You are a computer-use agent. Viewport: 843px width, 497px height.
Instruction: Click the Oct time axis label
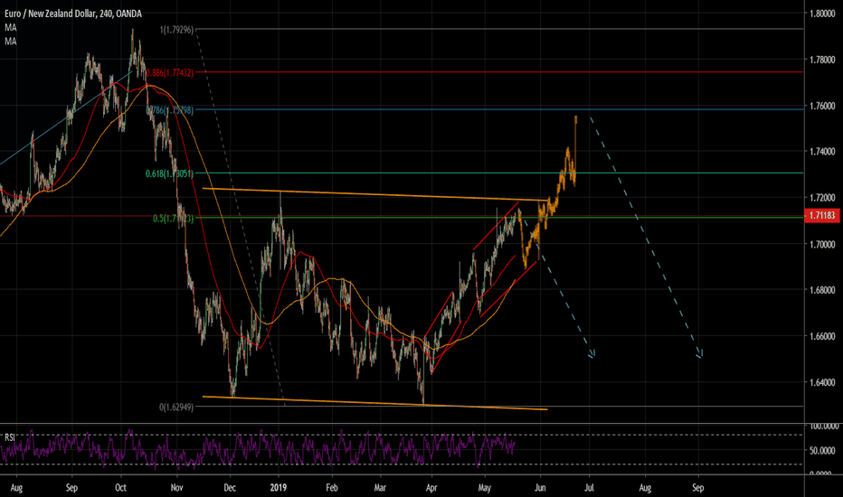tap(120, 488)
